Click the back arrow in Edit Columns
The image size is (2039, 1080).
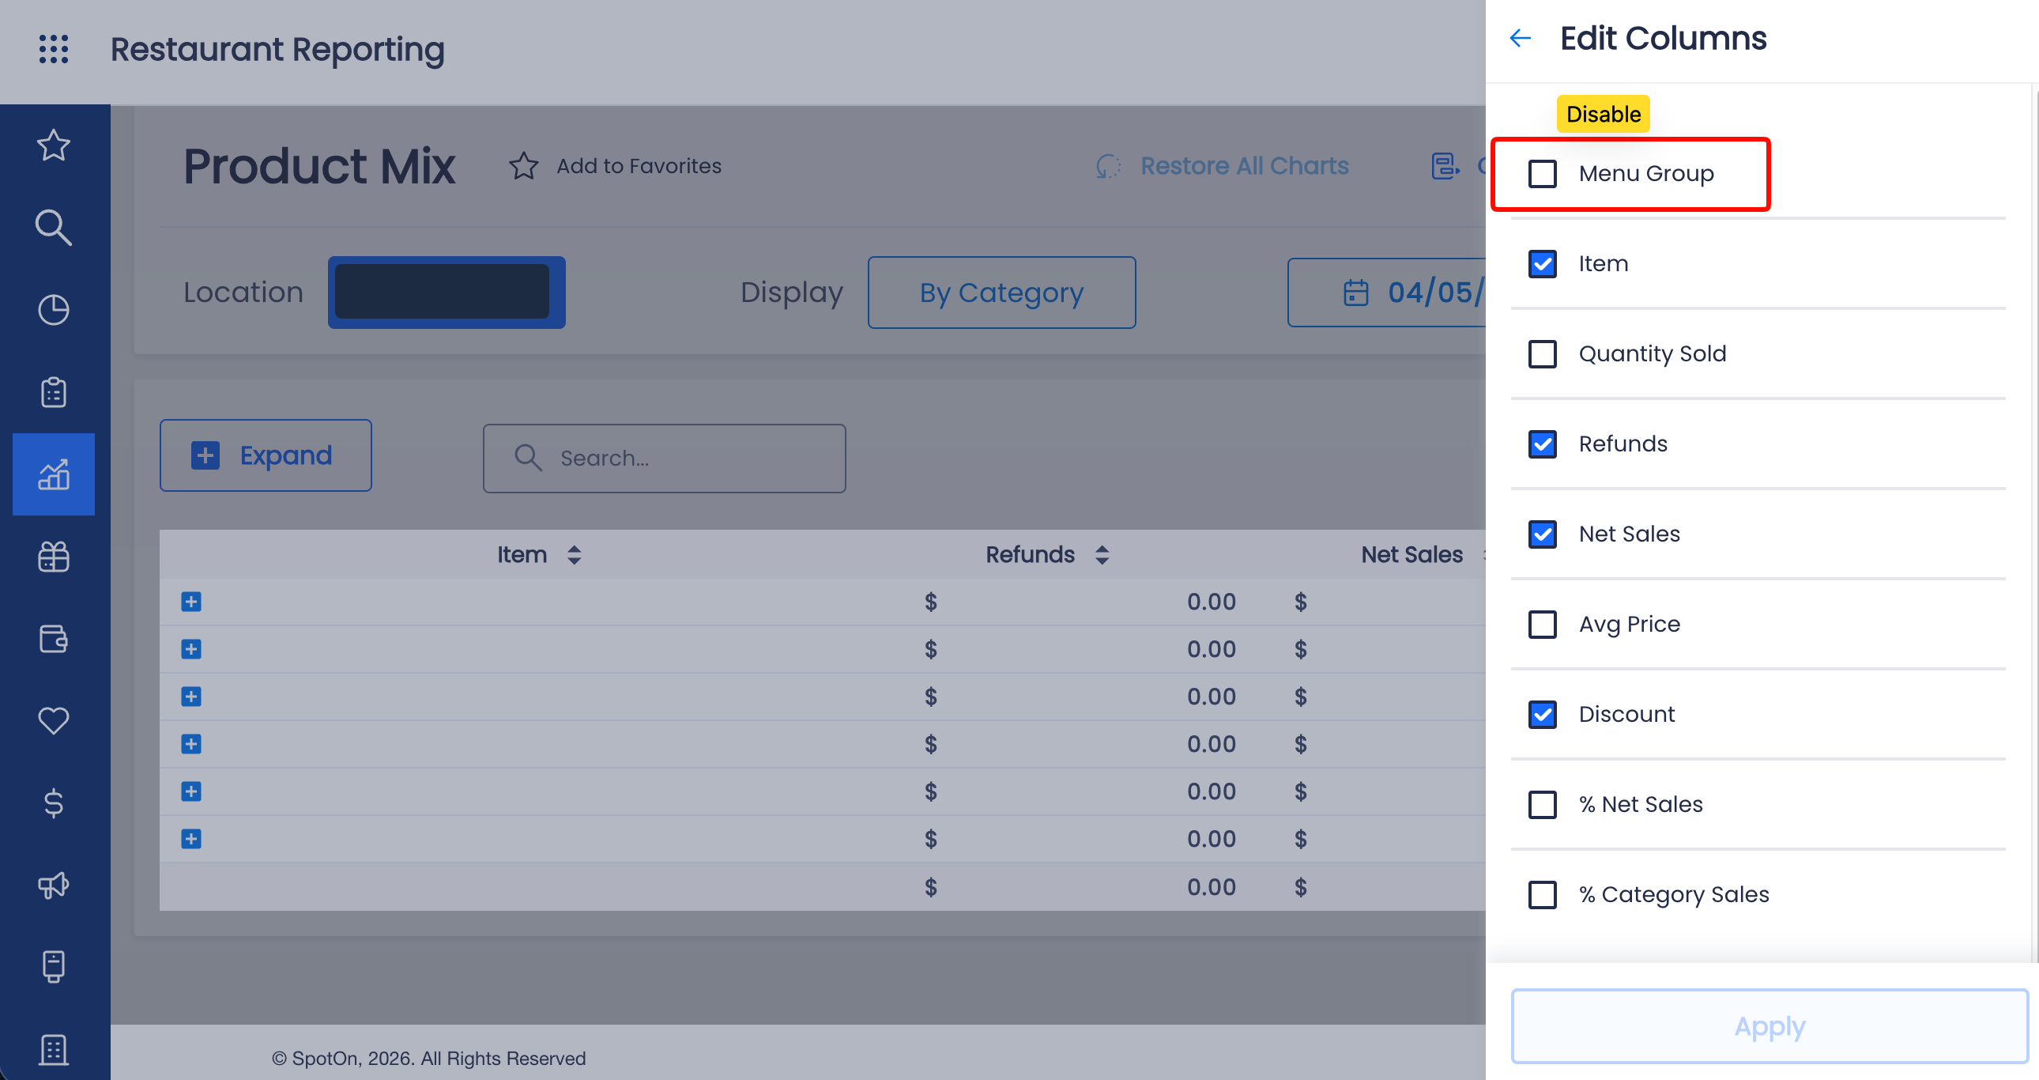coord(1520,38)
